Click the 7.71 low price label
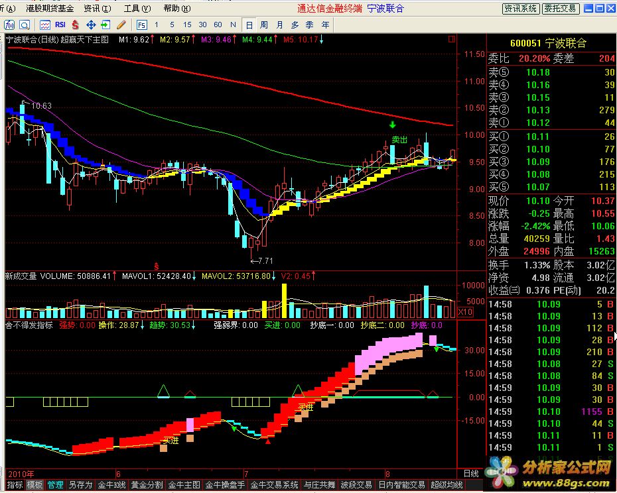 point(265,260)
